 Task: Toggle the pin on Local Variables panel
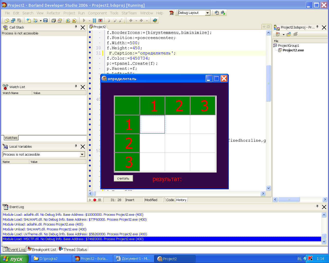point(76,146)
